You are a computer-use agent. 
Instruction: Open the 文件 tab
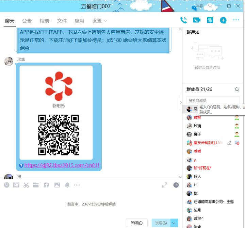point(62,21)
